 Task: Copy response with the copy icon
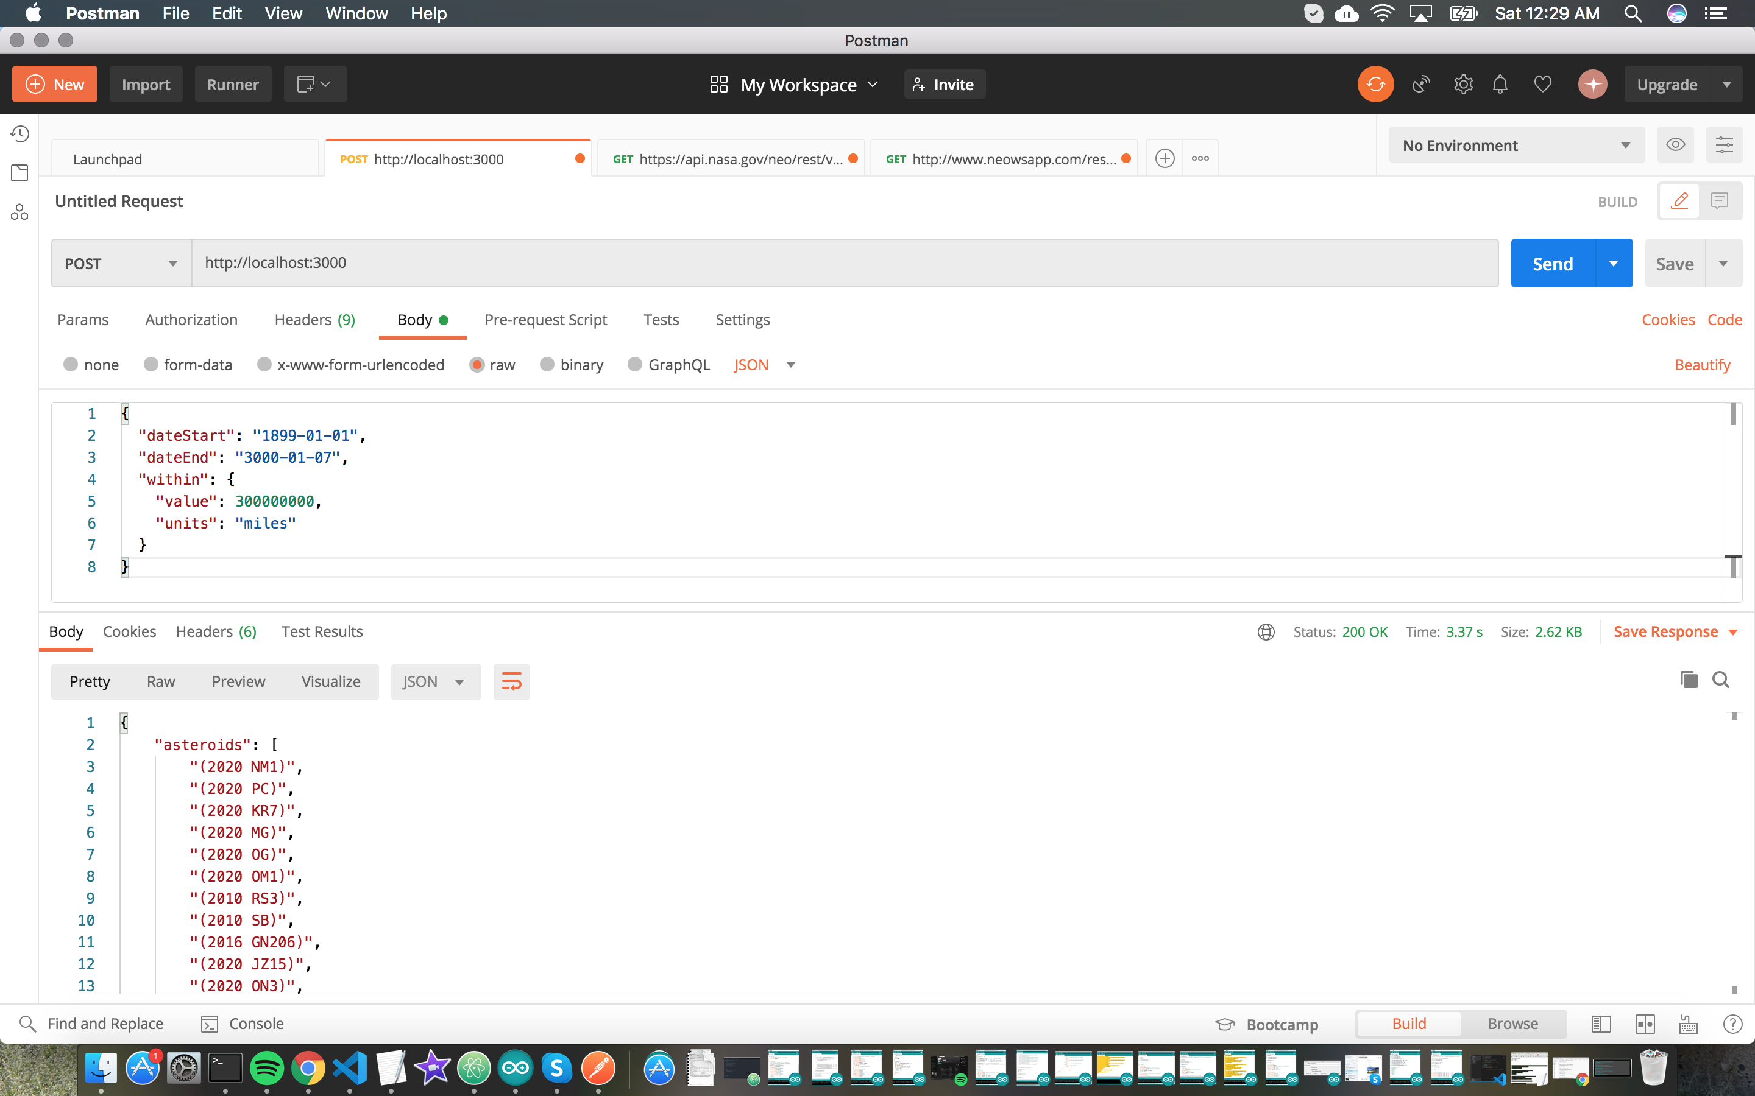click(x=1689, y=679)
